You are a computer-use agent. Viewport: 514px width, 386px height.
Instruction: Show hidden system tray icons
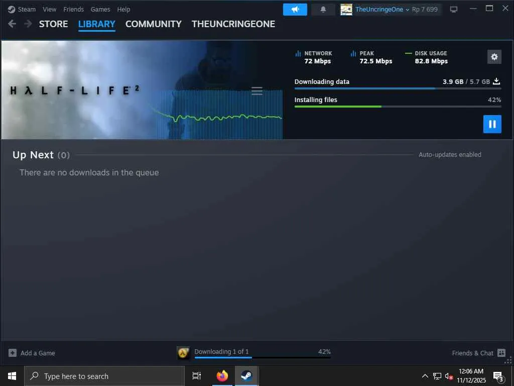(425, 376)
